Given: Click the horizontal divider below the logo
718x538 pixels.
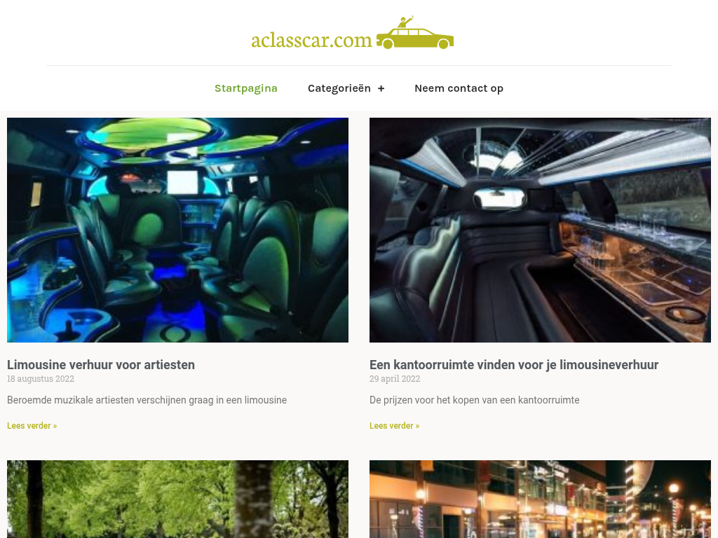Looking at the screenshot, I should [x=359, y=65].
